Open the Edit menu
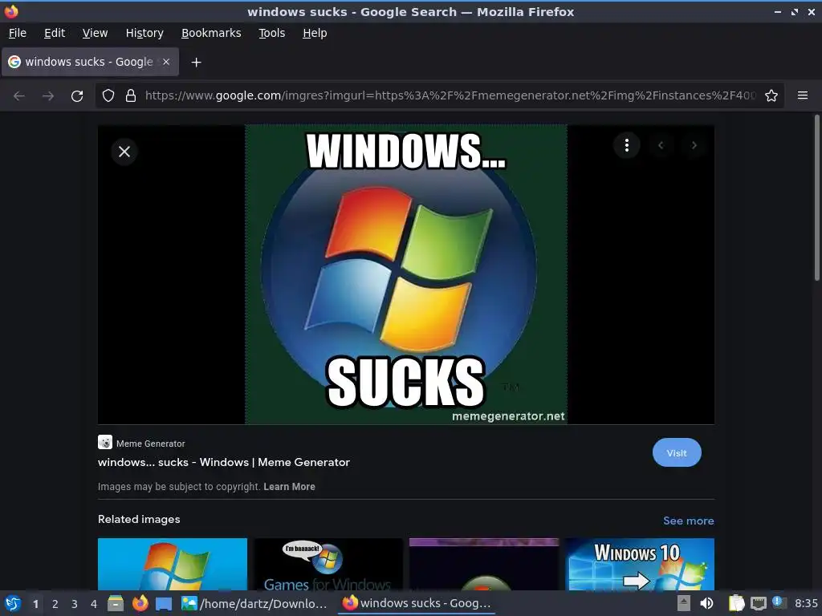The height and width of the screenshot is (616, 822). tap(55, 33)
